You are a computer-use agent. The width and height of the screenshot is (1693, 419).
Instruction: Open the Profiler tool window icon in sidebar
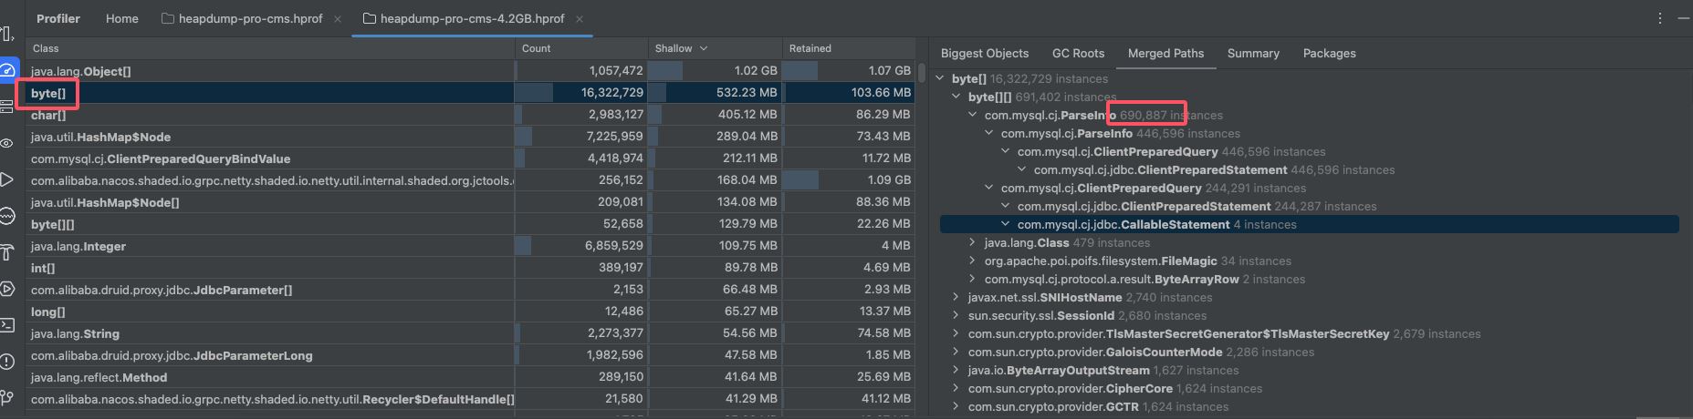tap(7, 70)
